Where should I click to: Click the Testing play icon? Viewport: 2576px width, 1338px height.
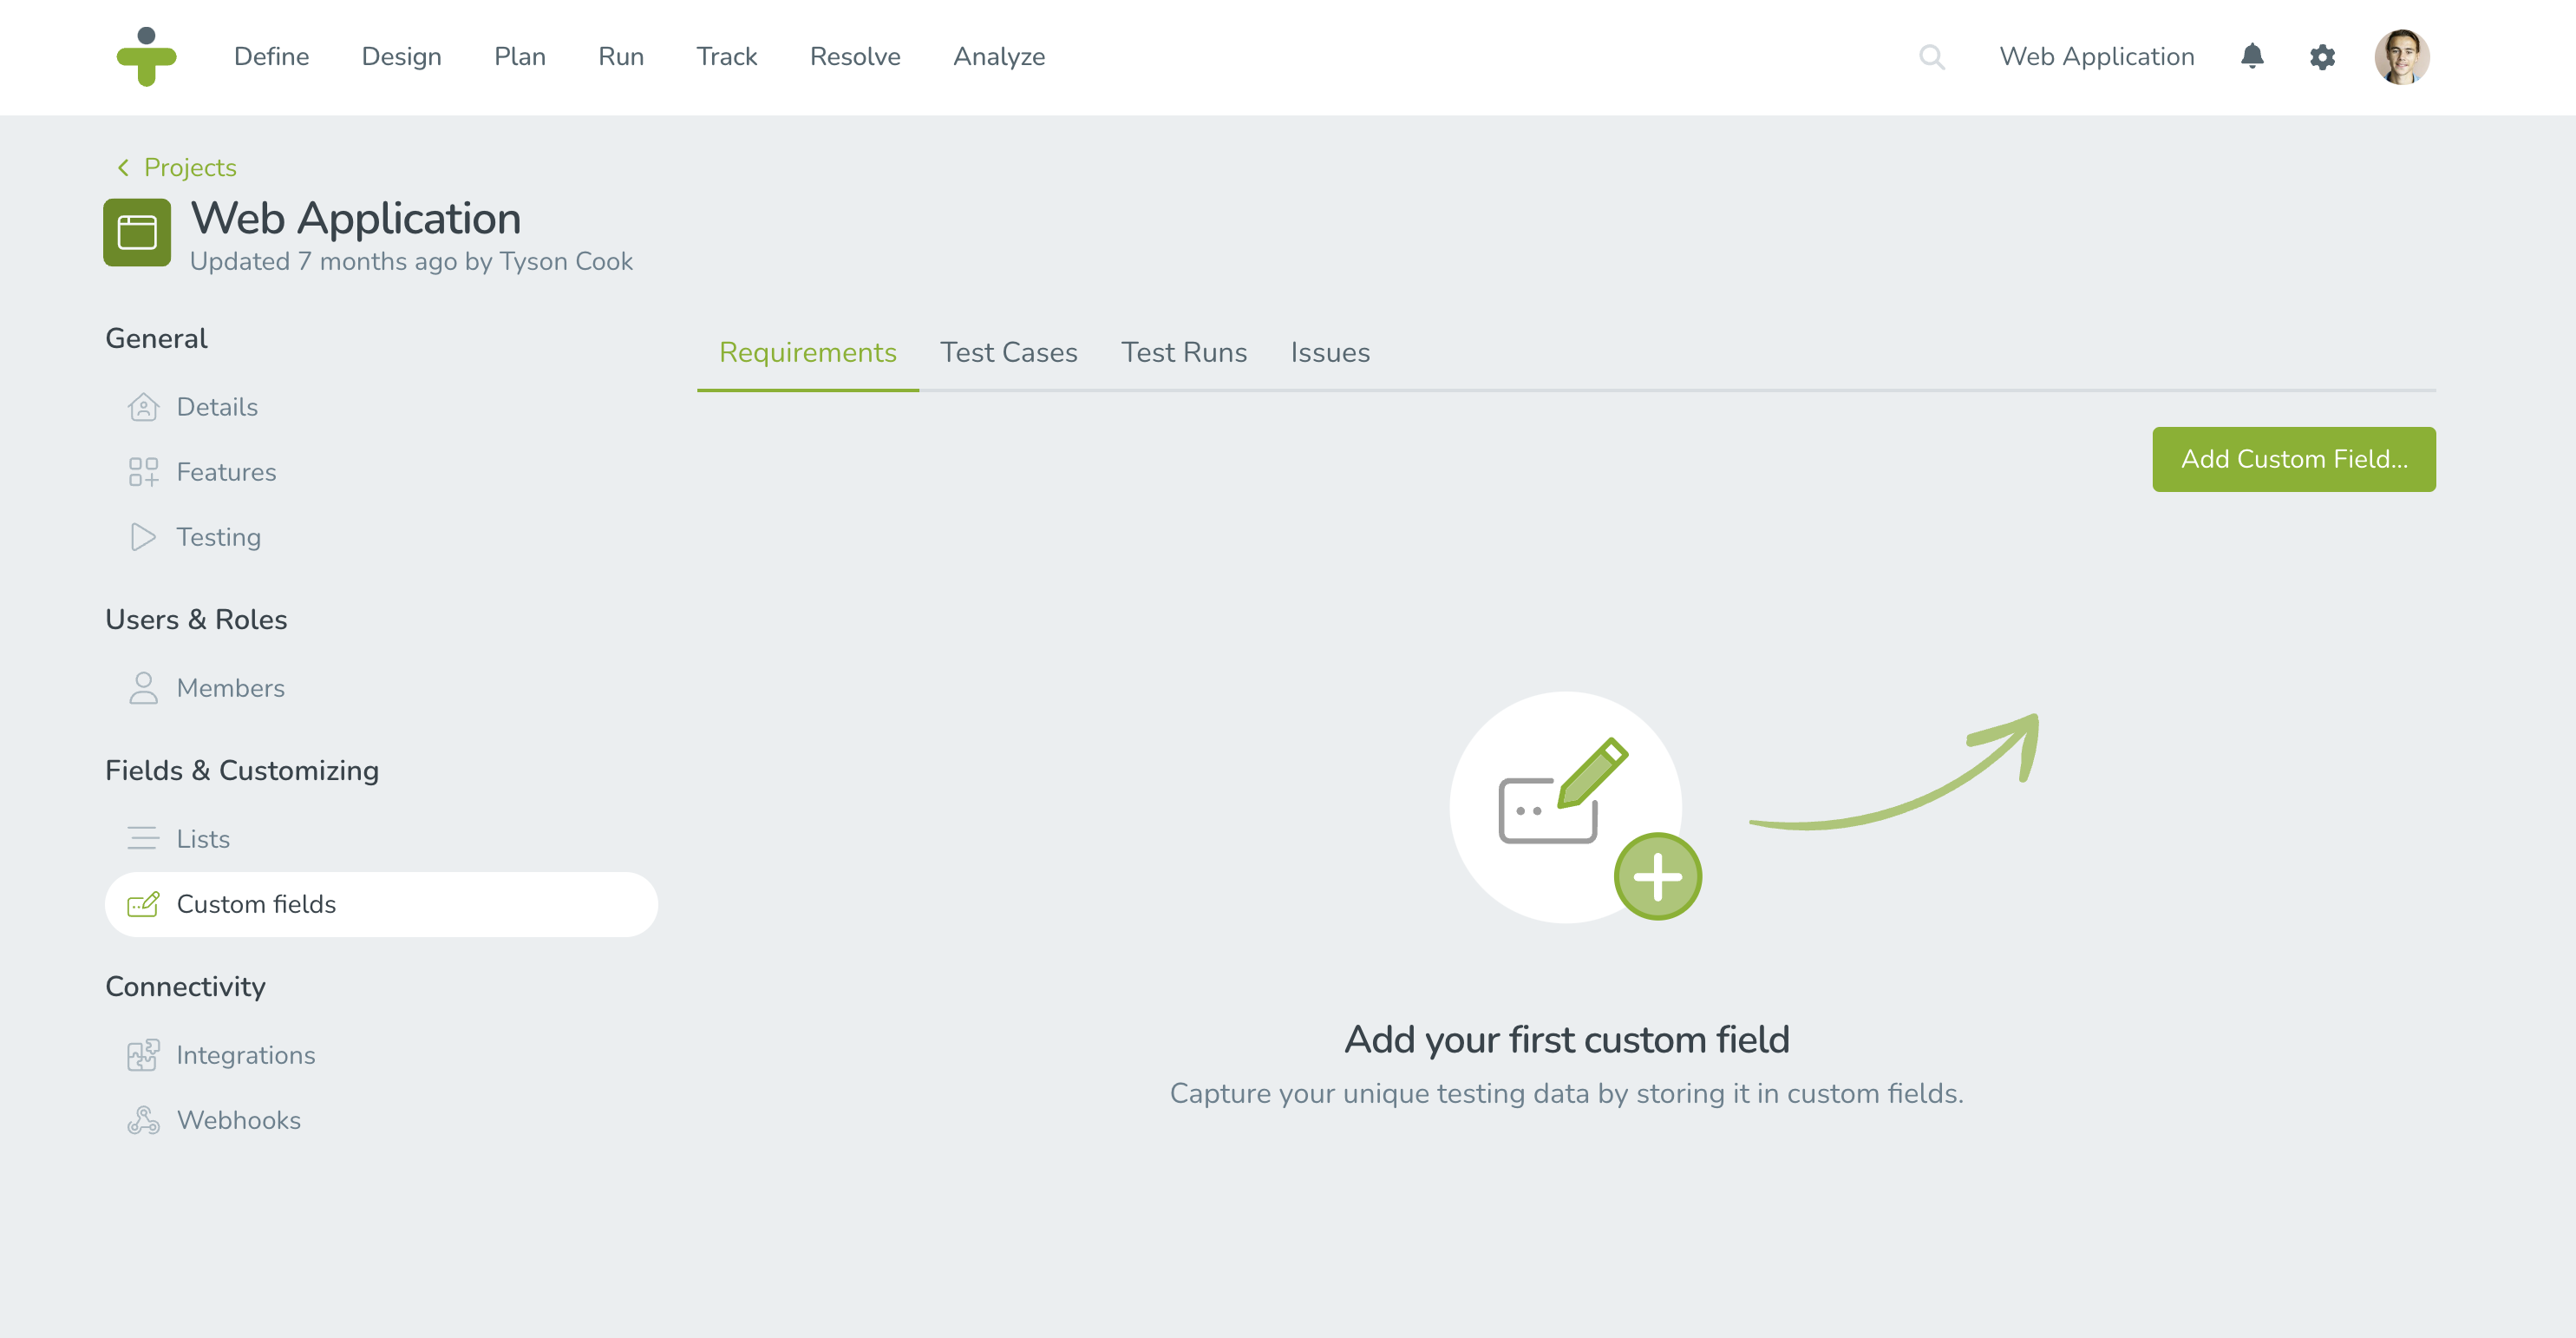point(143,537)
